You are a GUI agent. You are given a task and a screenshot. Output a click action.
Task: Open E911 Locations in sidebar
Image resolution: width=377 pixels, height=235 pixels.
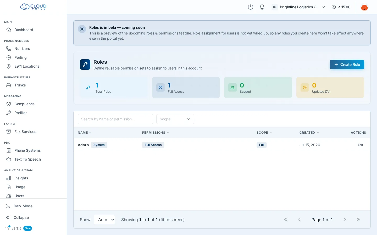coord(33,66)
